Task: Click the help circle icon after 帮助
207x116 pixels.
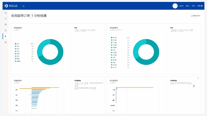Action: coord(202,6)
